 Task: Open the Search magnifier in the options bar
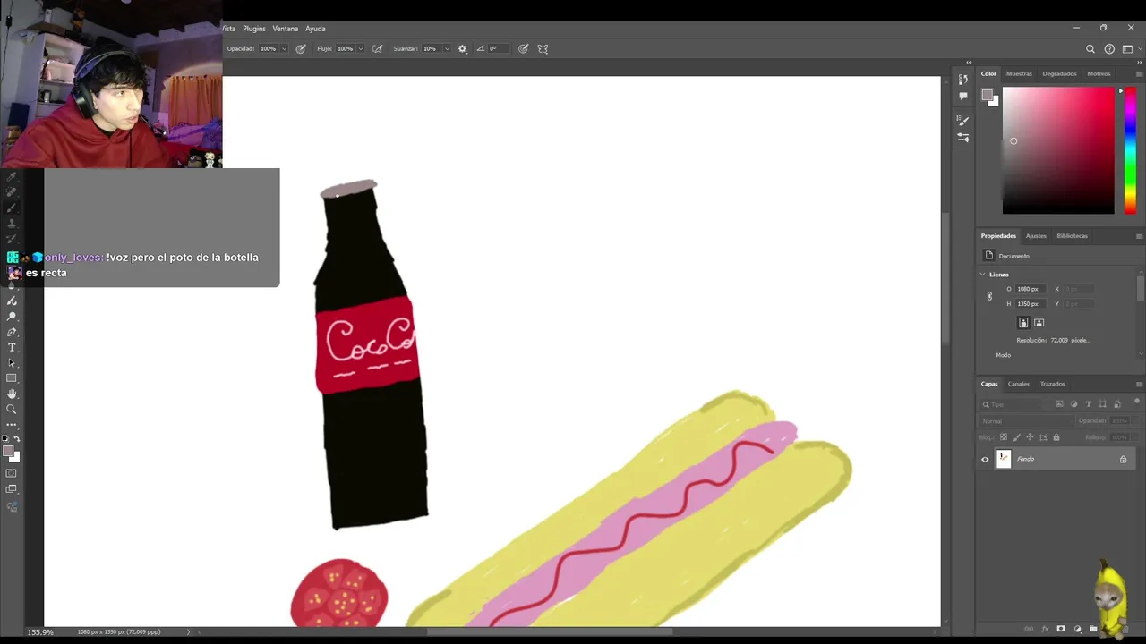(1090, 49)
